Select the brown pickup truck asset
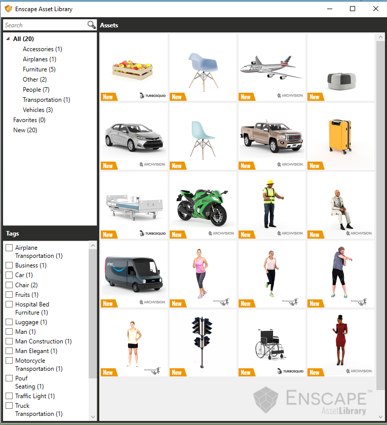 tap(272, 136)
